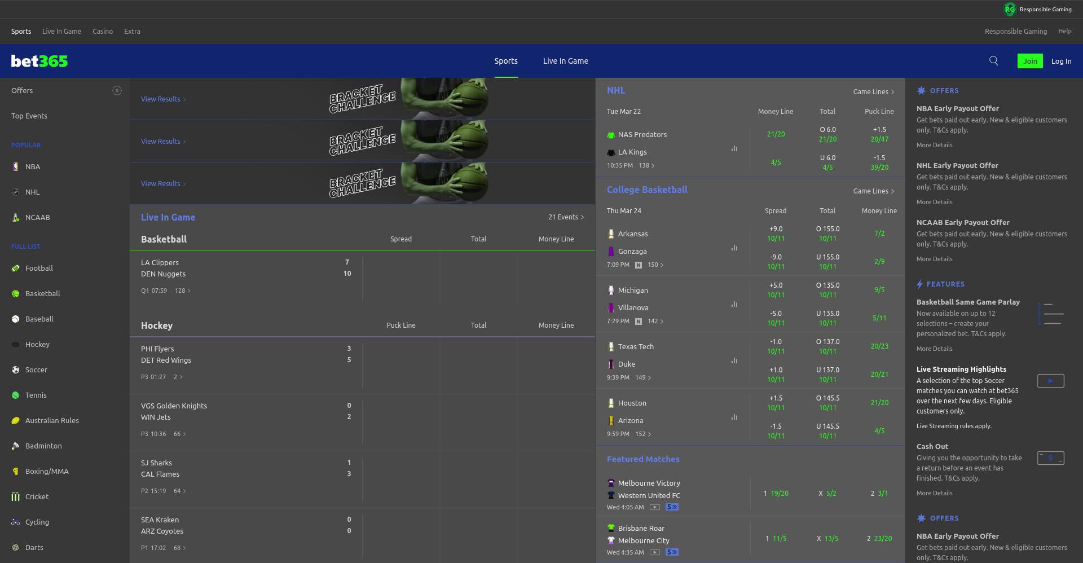1083x563 pixels.
Task: Open stats chart for Michigan vs Villanova
Action: (734, 304)
